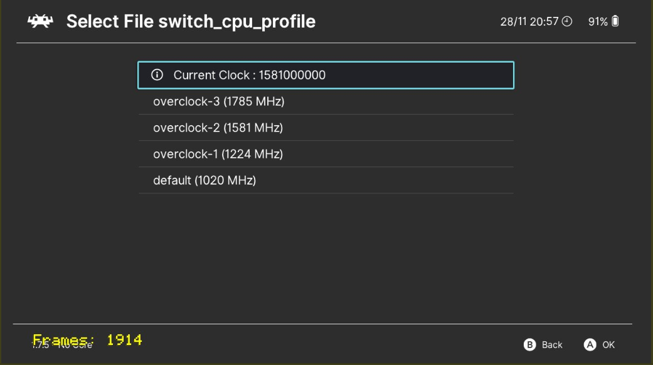
Task: Click the clock icon next to the time
Action: click(x=567, y=21)
